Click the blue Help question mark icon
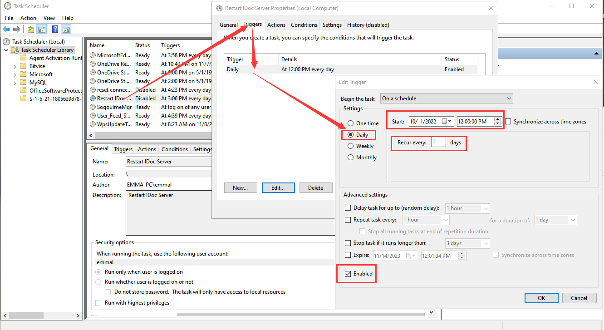This screenshot has width=604, height=330. [x=55, y=30]
